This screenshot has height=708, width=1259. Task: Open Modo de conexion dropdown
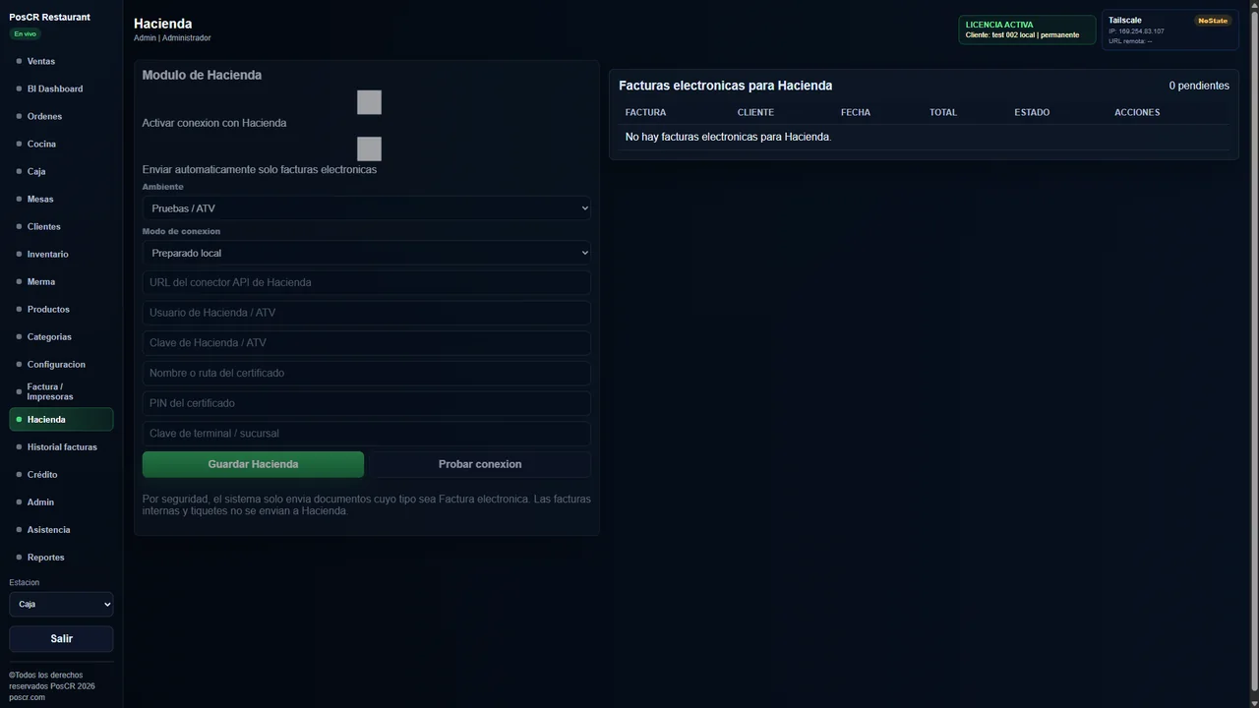coord(367,253)
